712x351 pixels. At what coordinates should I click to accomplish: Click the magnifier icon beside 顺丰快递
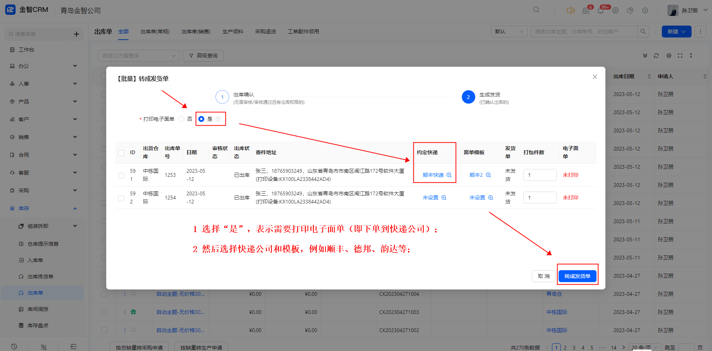coord(449,175)
